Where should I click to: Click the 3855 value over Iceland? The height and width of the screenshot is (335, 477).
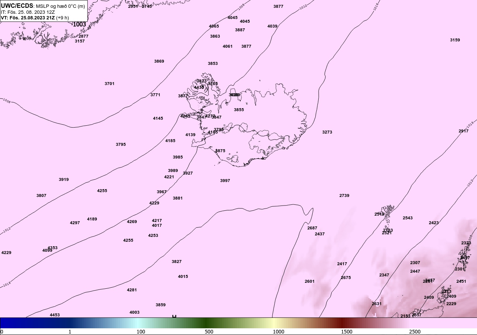tap(239, 110)
